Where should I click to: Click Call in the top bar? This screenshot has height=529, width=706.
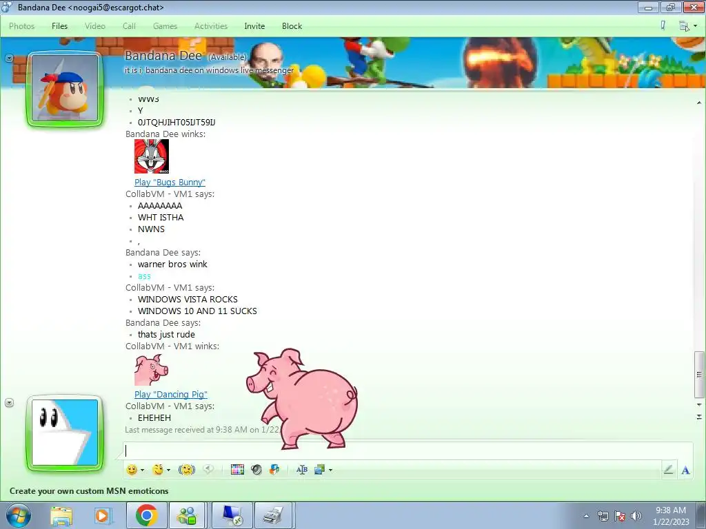[129, 26]
